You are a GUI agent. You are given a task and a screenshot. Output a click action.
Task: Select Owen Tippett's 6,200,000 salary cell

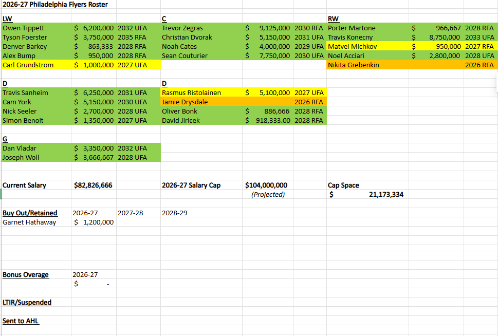click(x=94, y=28)
